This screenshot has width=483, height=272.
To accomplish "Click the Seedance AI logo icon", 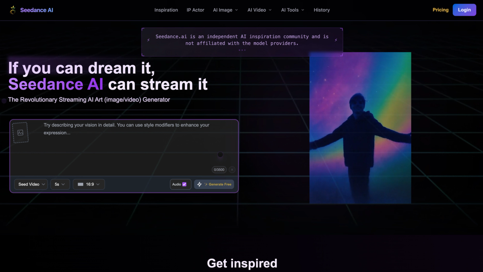I will tap(13, 10).
